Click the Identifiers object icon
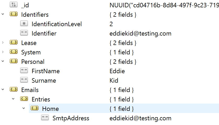The height and width of the screenshot is (125, 219). (14, 14)
